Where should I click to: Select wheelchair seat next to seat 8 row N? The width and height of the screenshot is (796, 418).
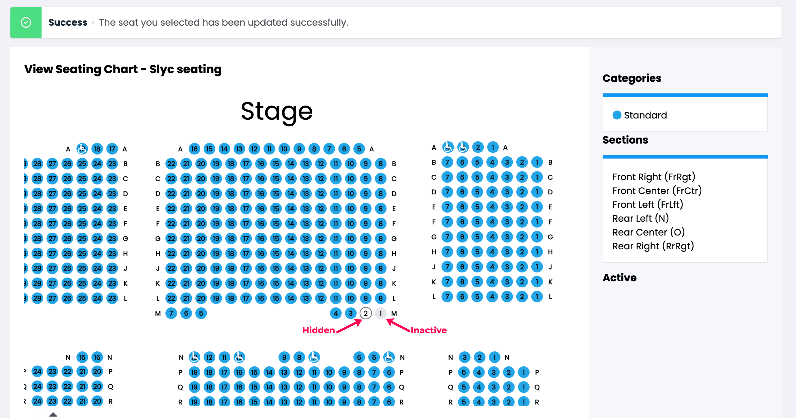[314, 357]
